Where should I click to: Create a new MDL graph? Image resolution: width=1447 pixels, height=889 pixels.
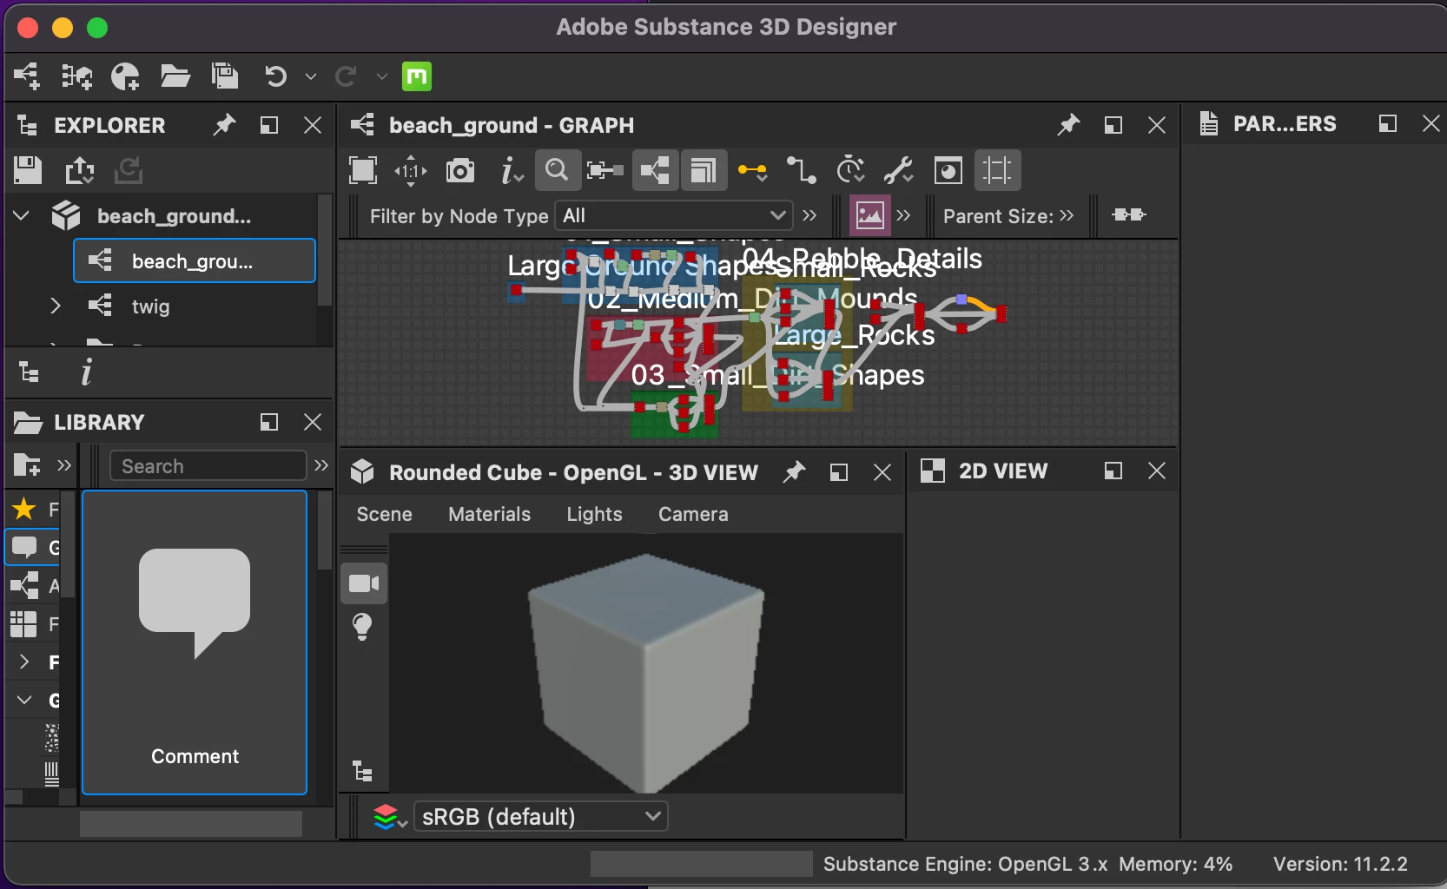pos(76,76)
